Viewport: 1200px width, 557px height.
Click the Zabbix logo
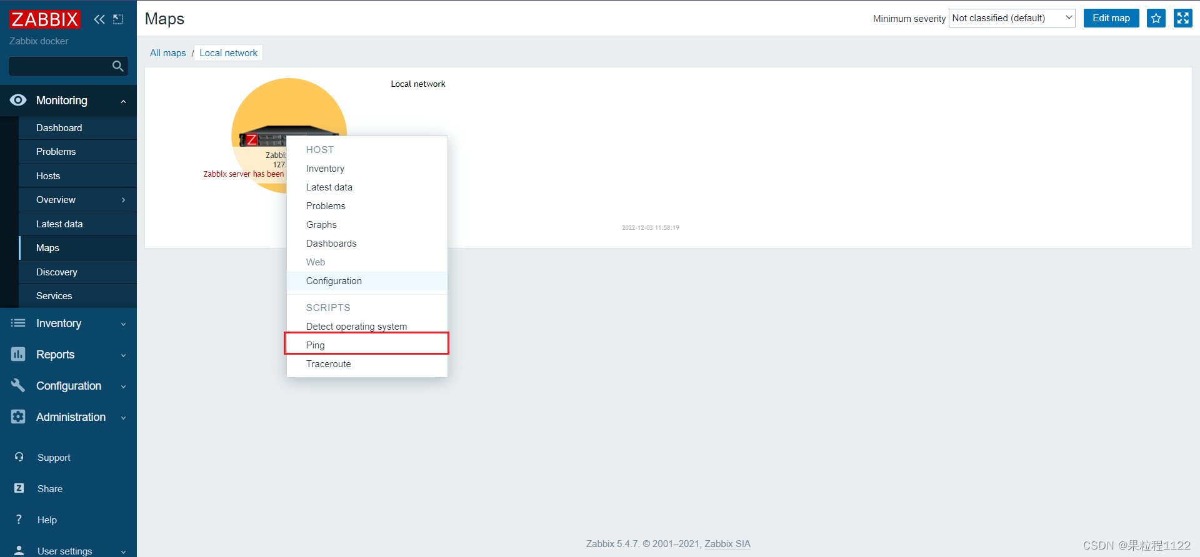coord(45,19)
